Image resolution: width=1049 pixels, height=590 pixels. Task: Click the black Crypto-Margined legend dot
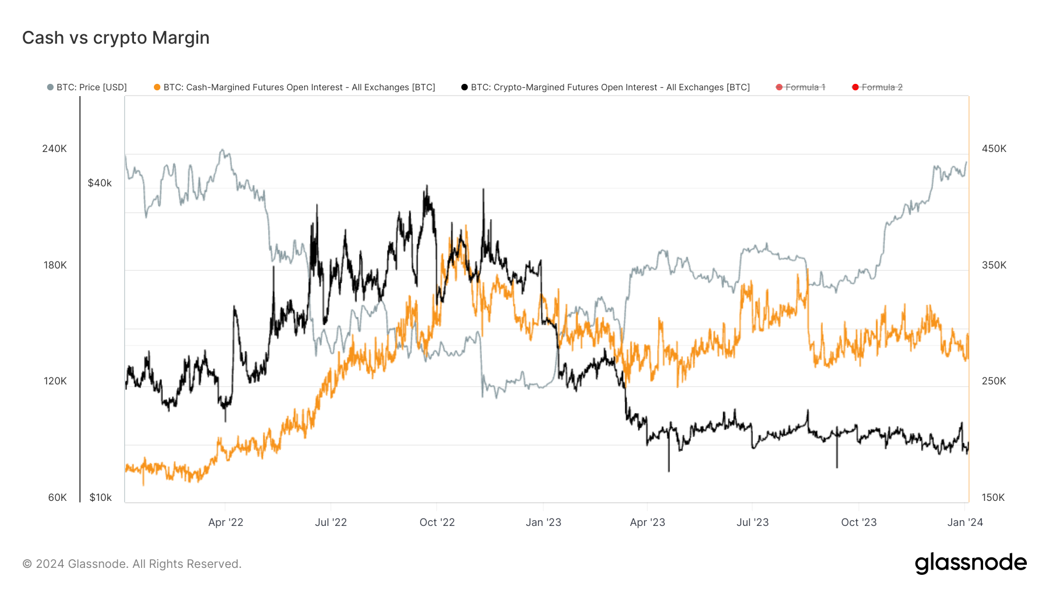click(464, 87)
